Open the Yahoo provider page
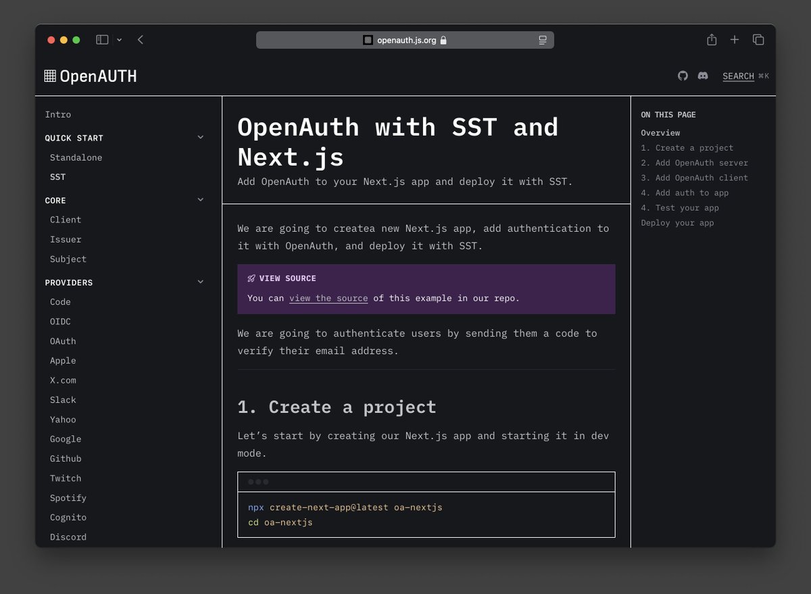The image size is (811, 594). [63, 420]
